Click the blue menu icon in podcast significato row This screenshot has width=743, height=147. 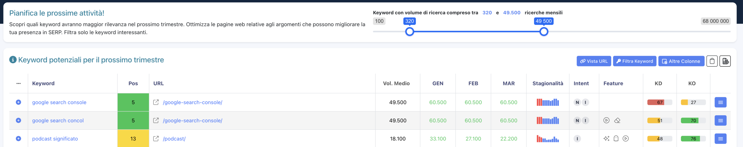pos(720,139)
